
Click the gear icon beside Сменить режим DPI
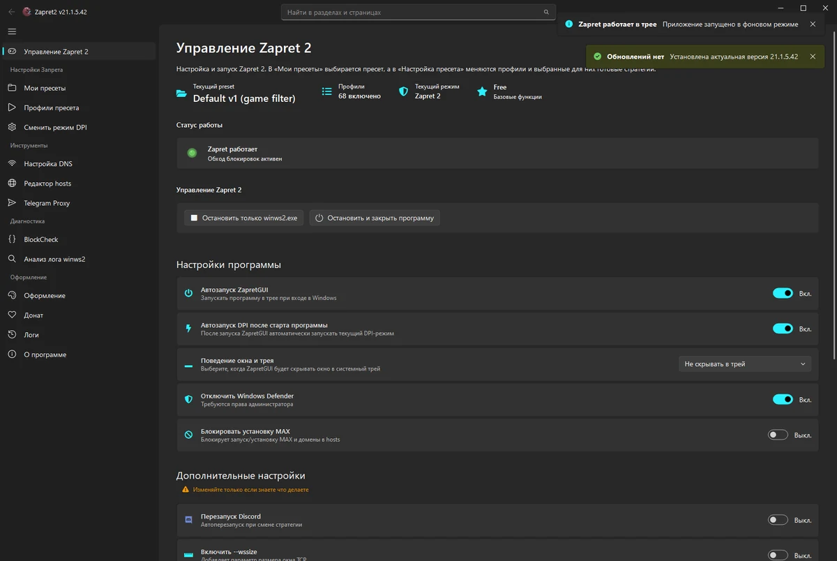click(12, 127)
